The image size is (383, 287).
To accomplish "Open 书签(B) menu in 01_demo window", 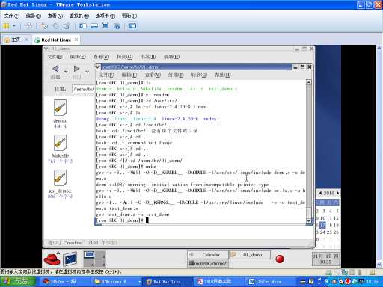I will click(148, 57).
